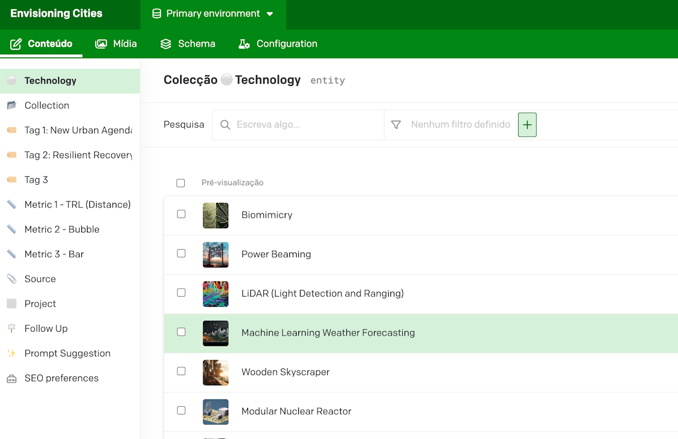Open SEO preferences in sidebar

pos(69,379)
